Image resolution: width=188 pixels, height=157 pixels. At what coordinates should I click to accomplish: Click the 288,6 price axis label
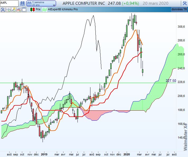pos(181,40)
